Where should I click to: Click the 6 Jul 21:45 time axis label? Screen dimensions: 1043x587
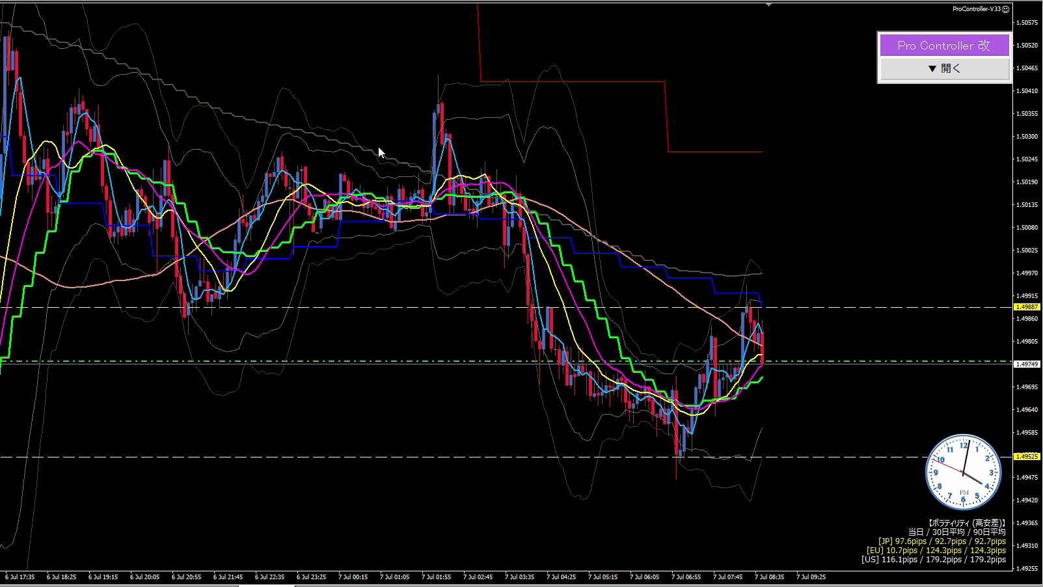tap(228, 577)
